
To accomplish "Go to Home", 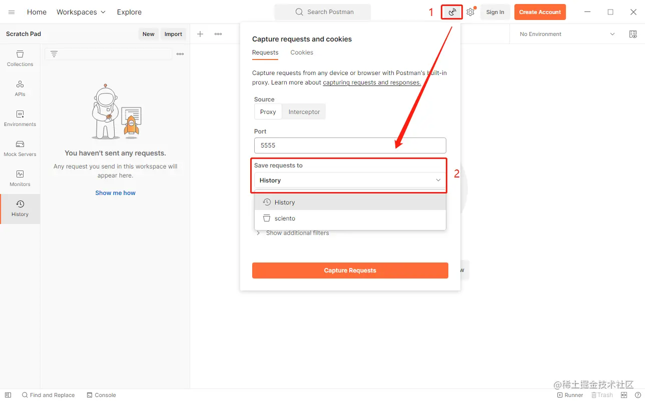I will pos(37,12).
